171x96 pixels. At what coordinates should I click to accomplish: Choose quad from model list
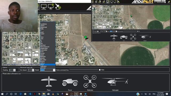42,32
